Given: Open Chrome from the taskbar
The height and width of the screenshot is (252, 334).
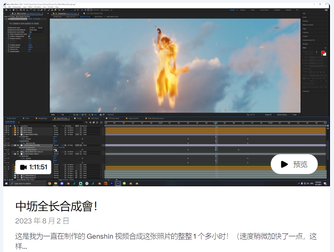Looking at the screenshot, I should [50, 183].
